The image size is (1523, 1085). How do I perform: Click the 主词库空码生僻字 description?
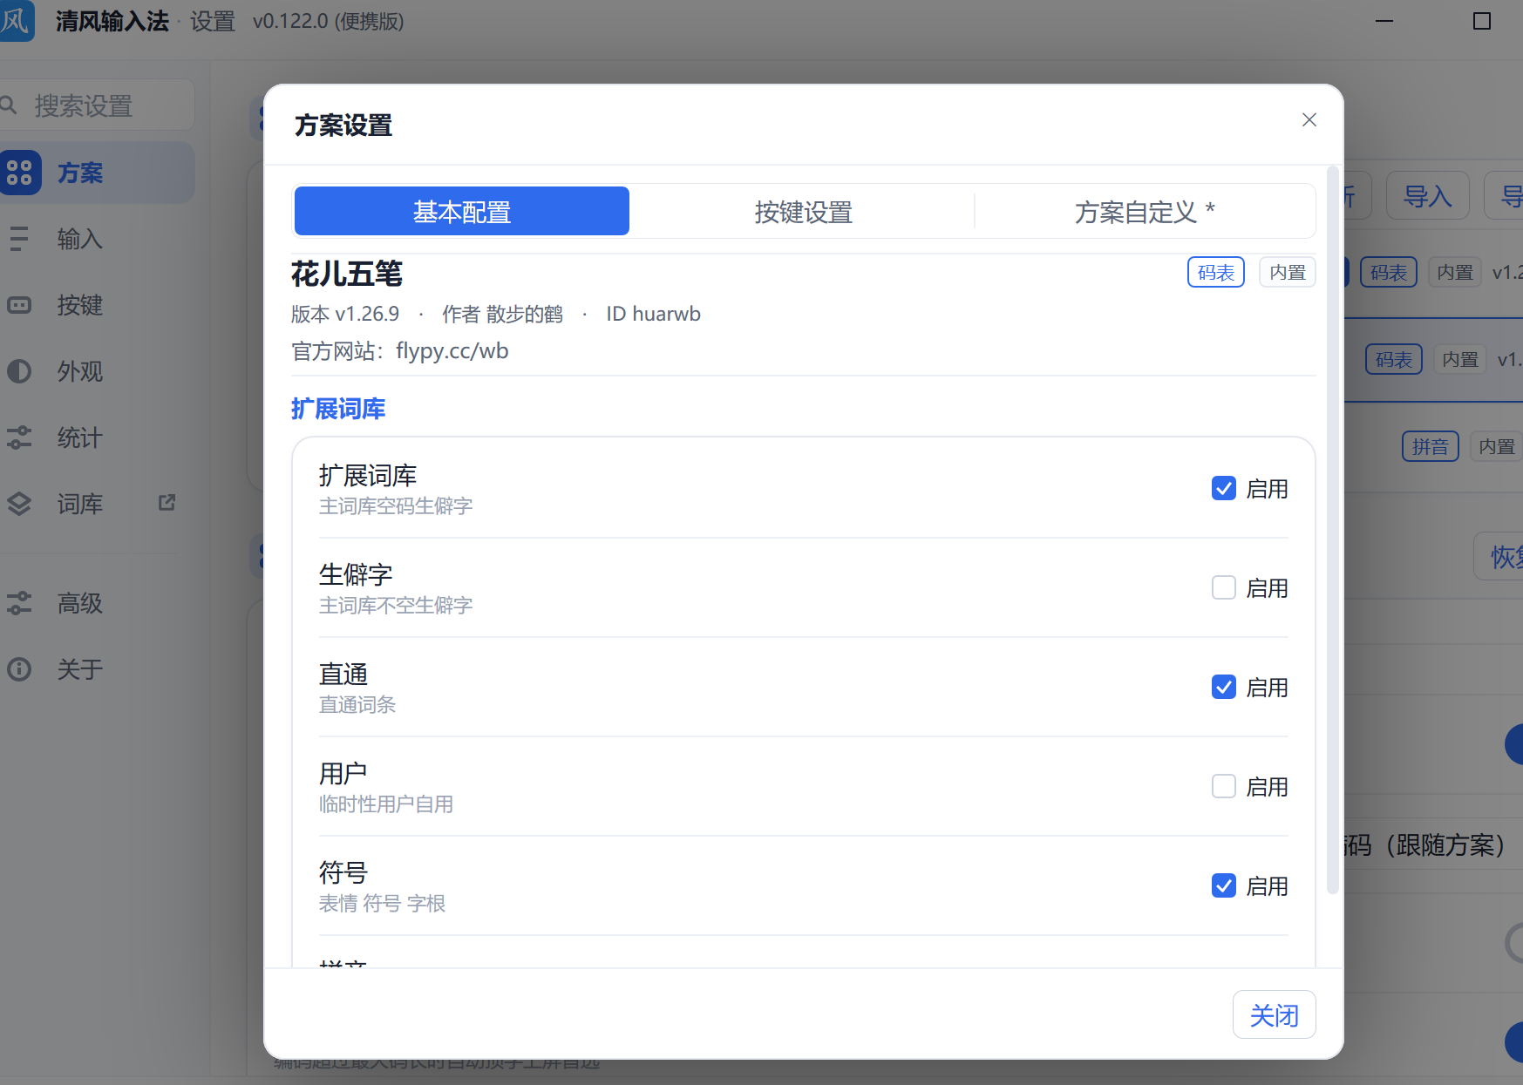coord(396,506)
